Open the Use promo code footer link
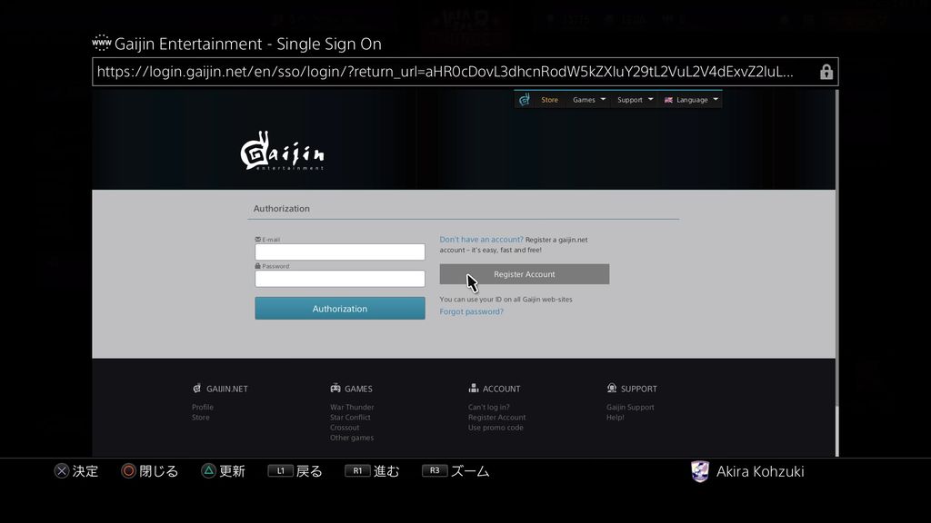Viewport: 931px width, 523px height. coord(496,428)
